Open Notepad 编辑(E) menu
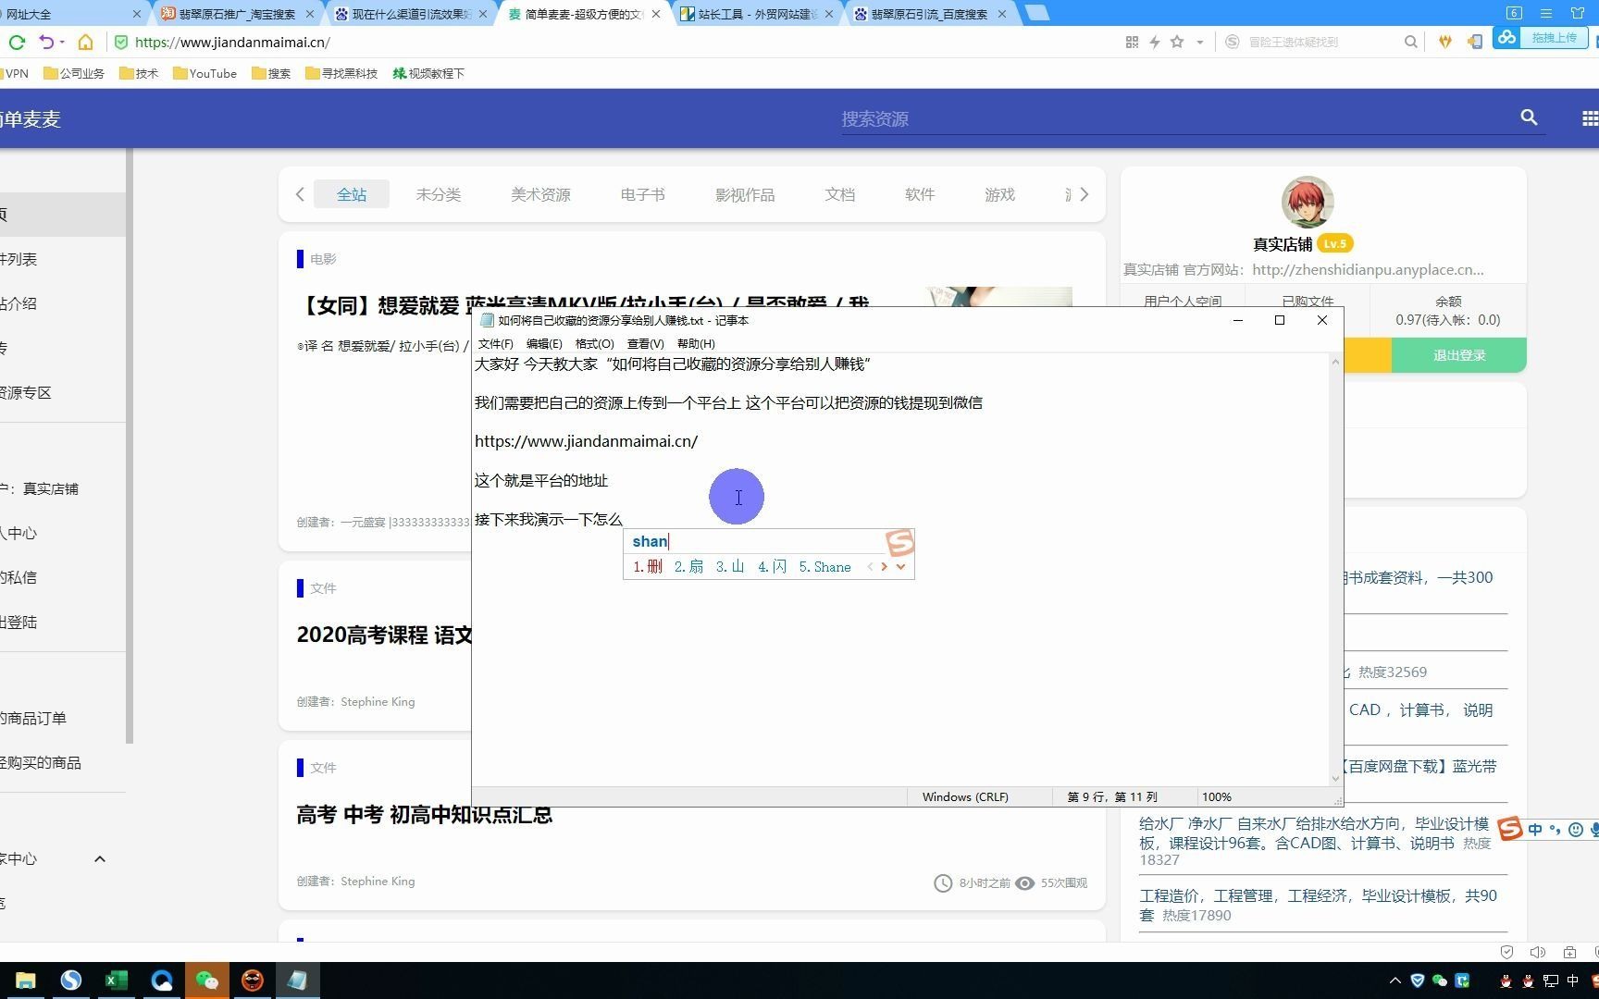This screenshot has height=999, width=1599. (544, 343)
